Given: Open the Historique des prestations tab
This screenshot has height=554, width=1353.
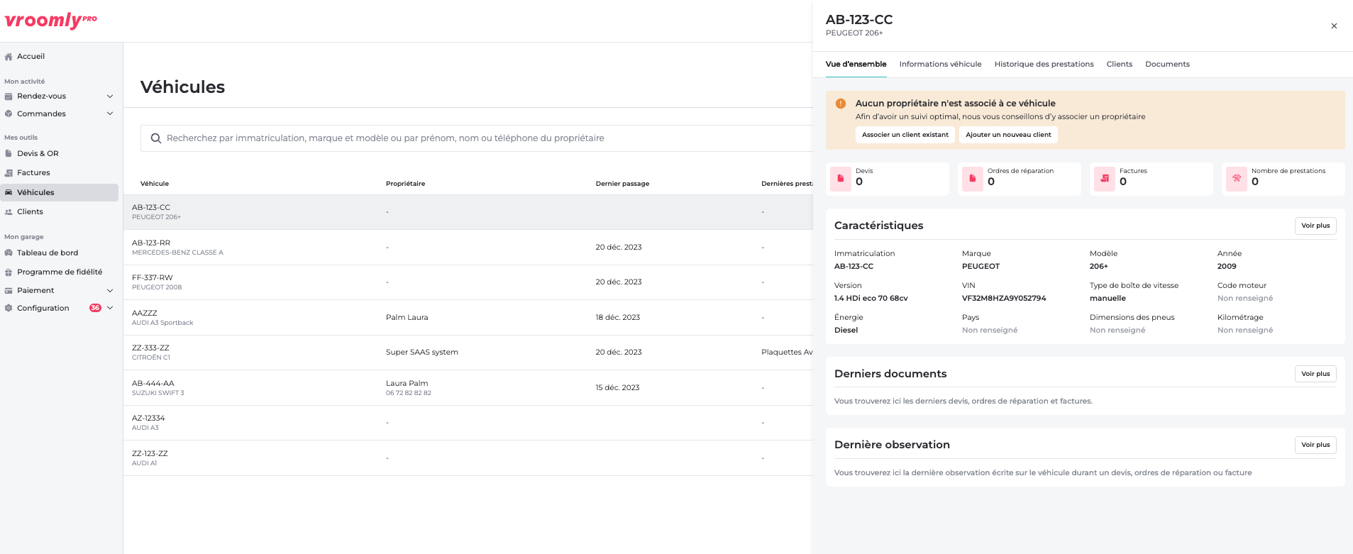Looking at the screenshot, I should 1044,64.
